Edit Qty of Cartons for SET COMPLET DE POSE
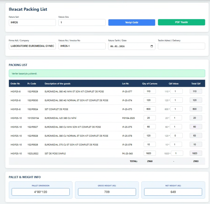Image resolution: width=210 pixels, height=204 pixels. point(150,109)
